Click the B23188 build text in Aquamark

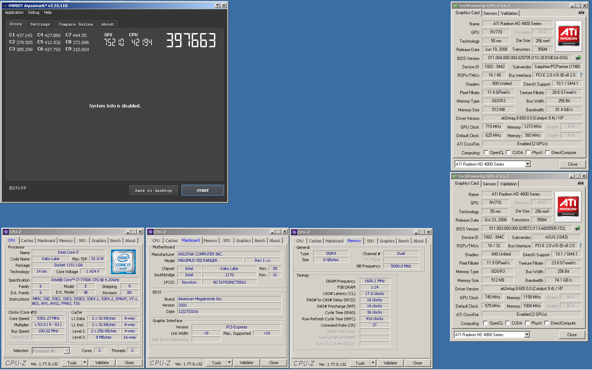point(18,188)
